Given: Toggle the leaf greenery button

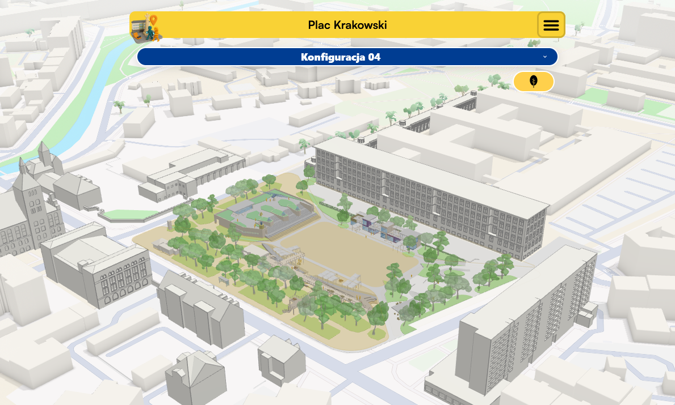Looking at the screenshot, I should point(533,82).
